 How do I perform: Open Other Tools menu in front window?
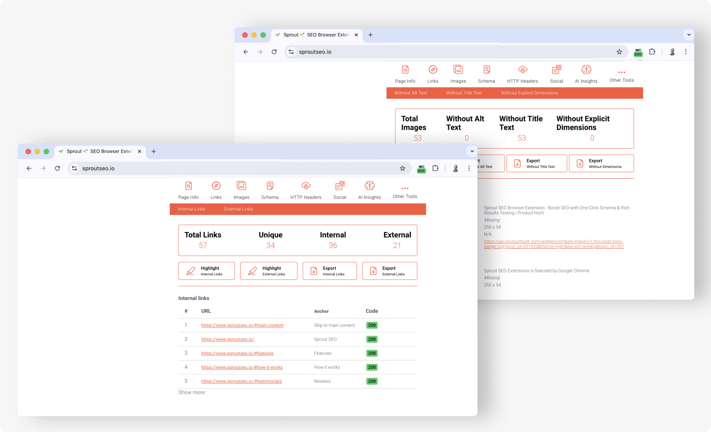point(405,193)
